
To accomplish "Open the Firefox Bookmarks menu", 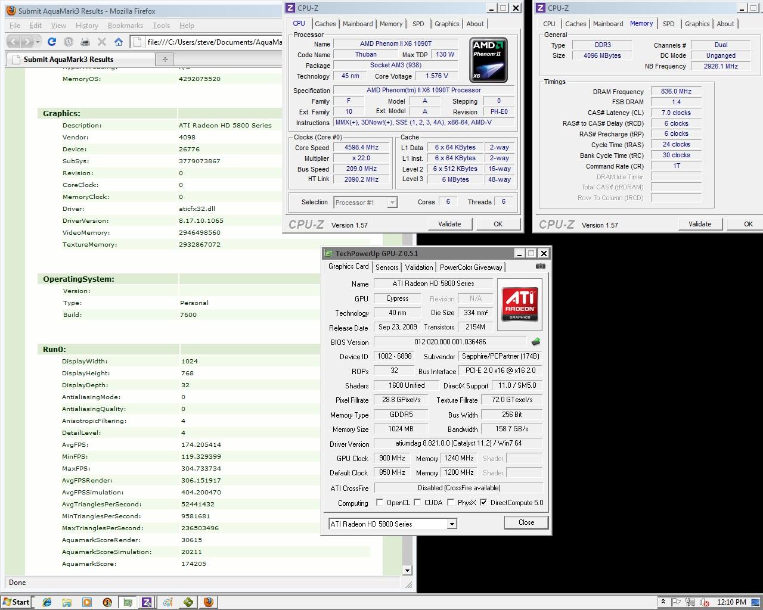I will pyautogui.click(x=125, y=26).
